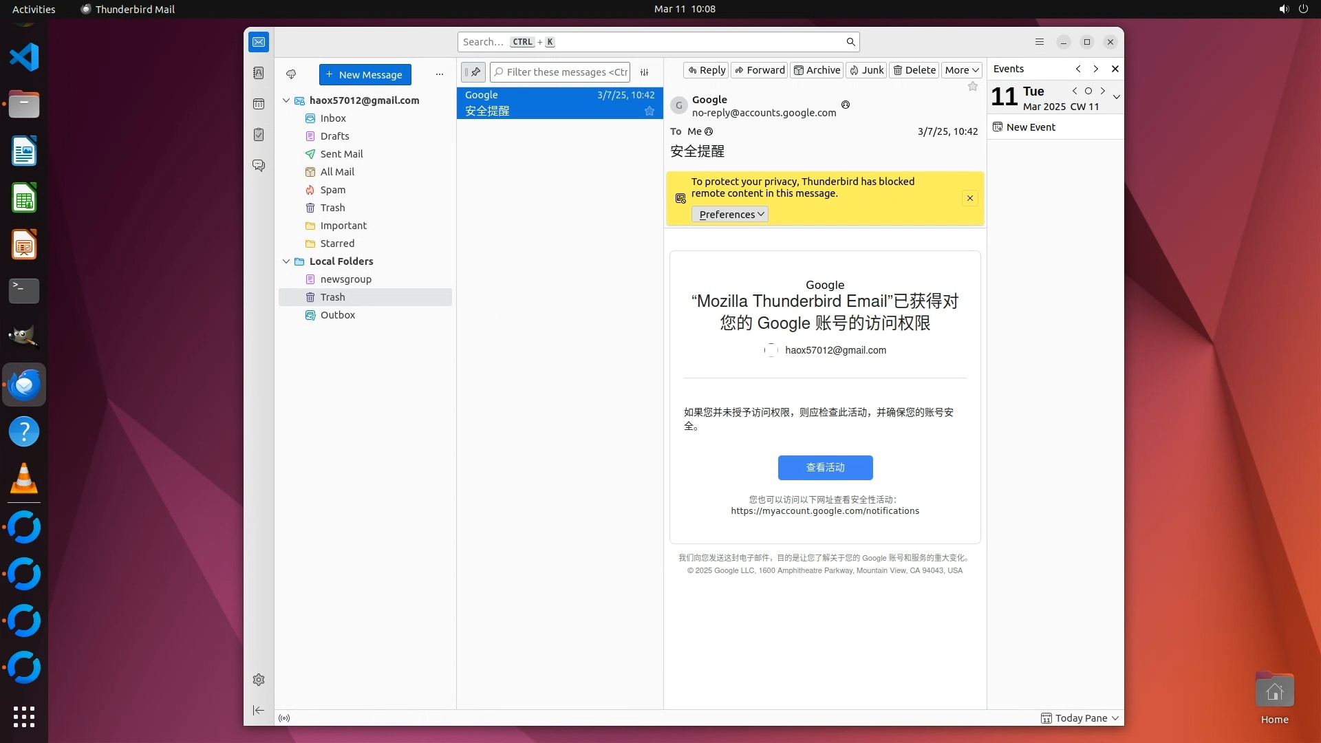This screenshot has height=743, width=1321.
Task: Open the Calendar space icon
Action: (259, 104)
